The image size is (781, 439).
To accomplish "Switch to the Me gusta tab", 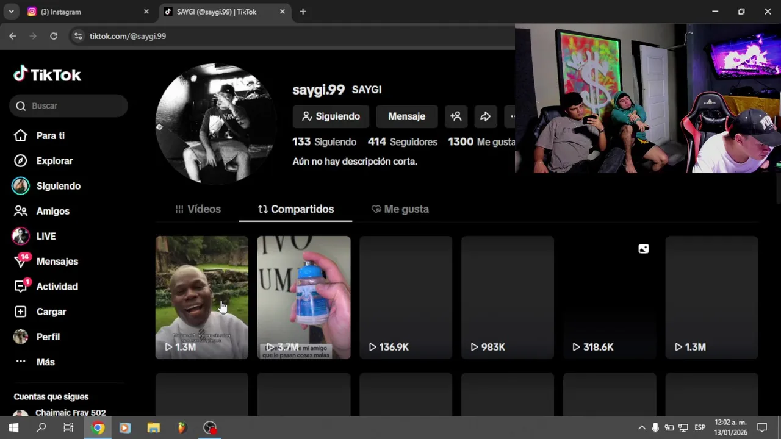I will pos(400,209).
